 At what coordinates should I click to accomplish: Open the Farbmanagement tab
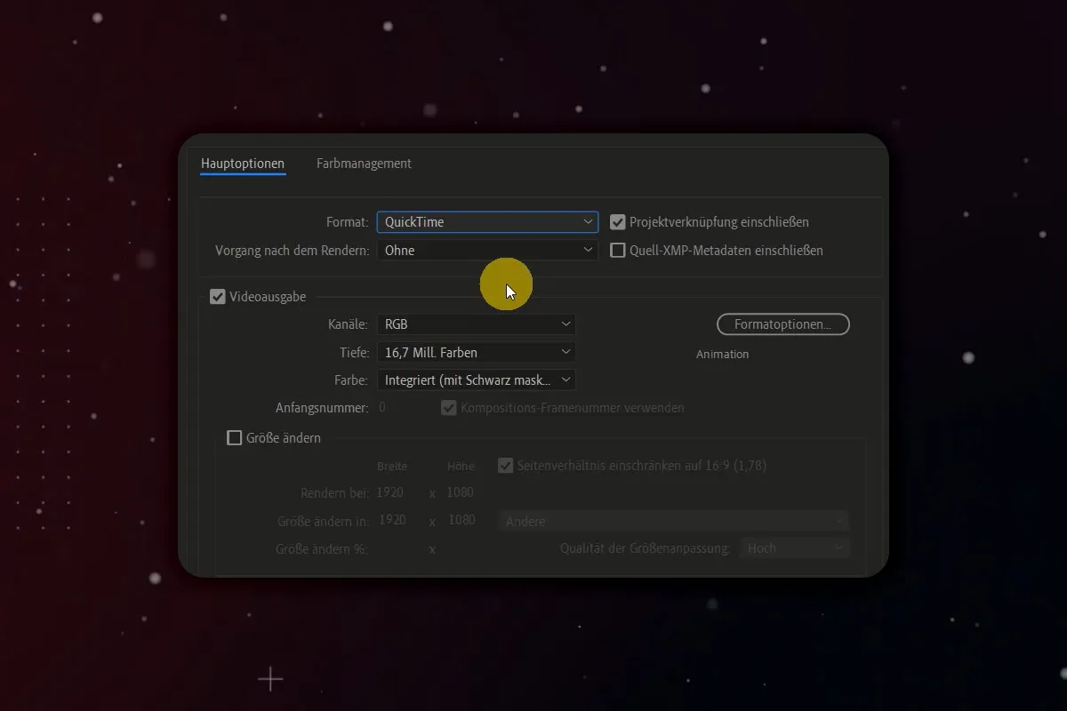[364, 164]
